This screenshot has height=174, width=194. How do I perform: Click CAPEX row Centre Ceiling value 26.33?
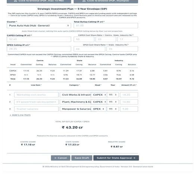pyautogui.click(x=39, y=71)
